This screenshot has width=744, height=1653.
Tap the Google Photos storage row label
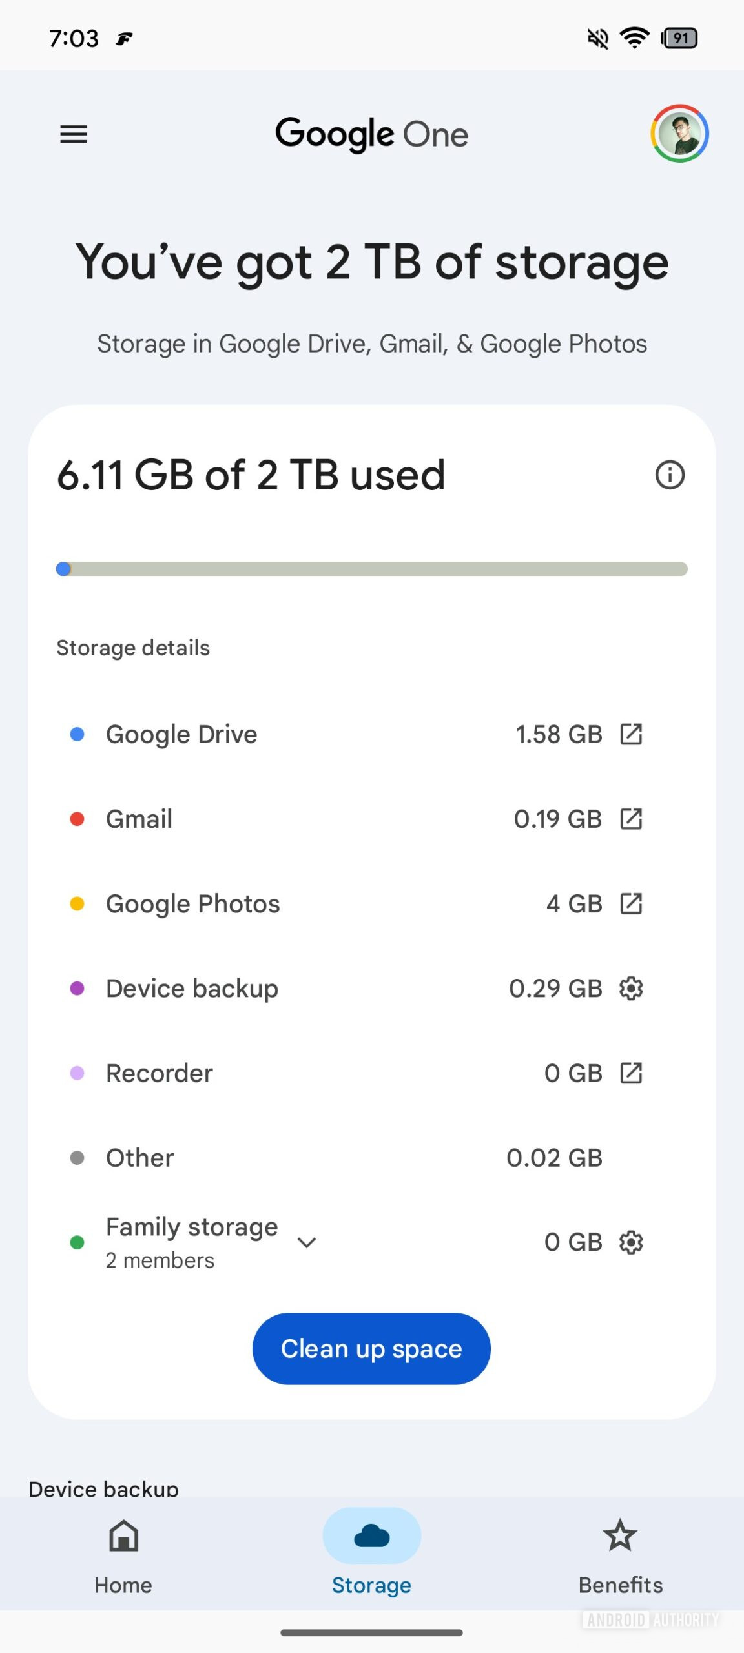[x=192, y=904]
